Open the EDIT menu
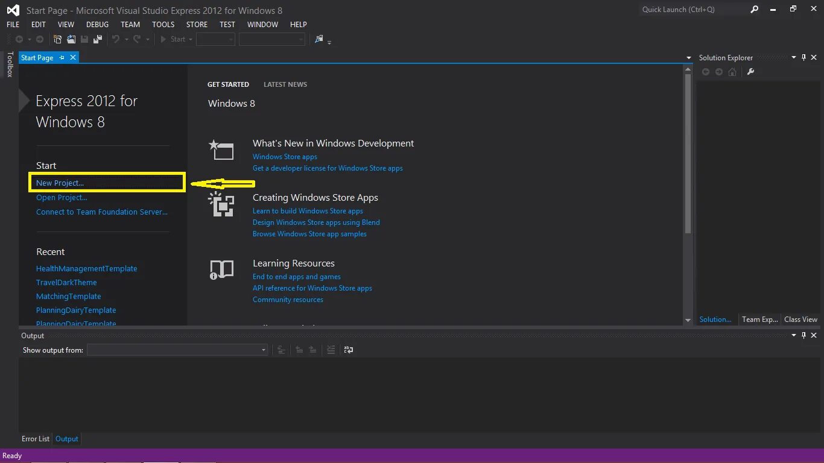824x463 pixels. click(x=39, y=25)
